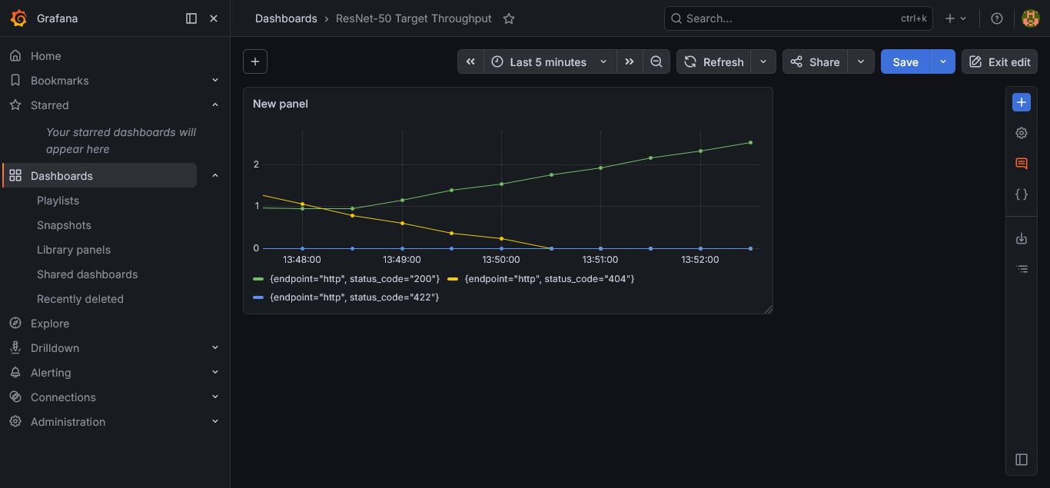
Task: Click the Grafana logo
Action: (18, 18)
